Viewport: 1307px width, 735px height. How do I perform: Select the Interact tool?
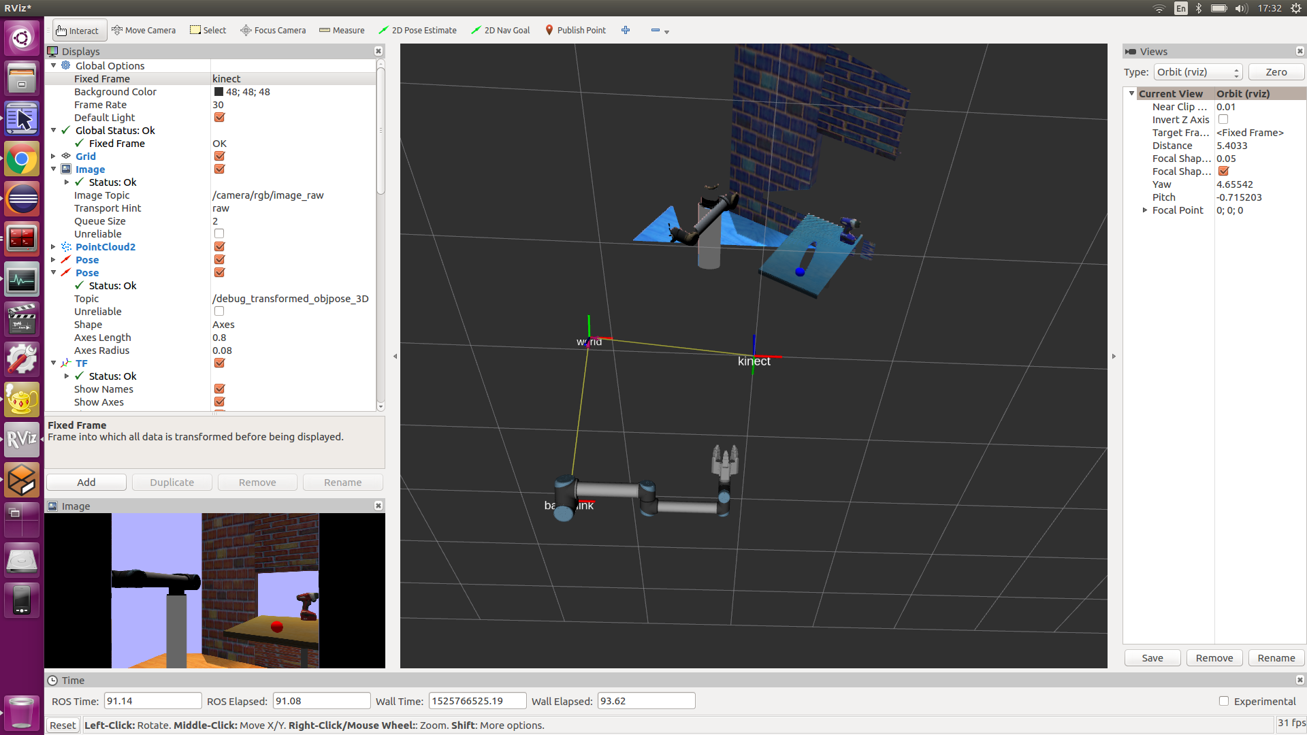(x=79, y=31)
